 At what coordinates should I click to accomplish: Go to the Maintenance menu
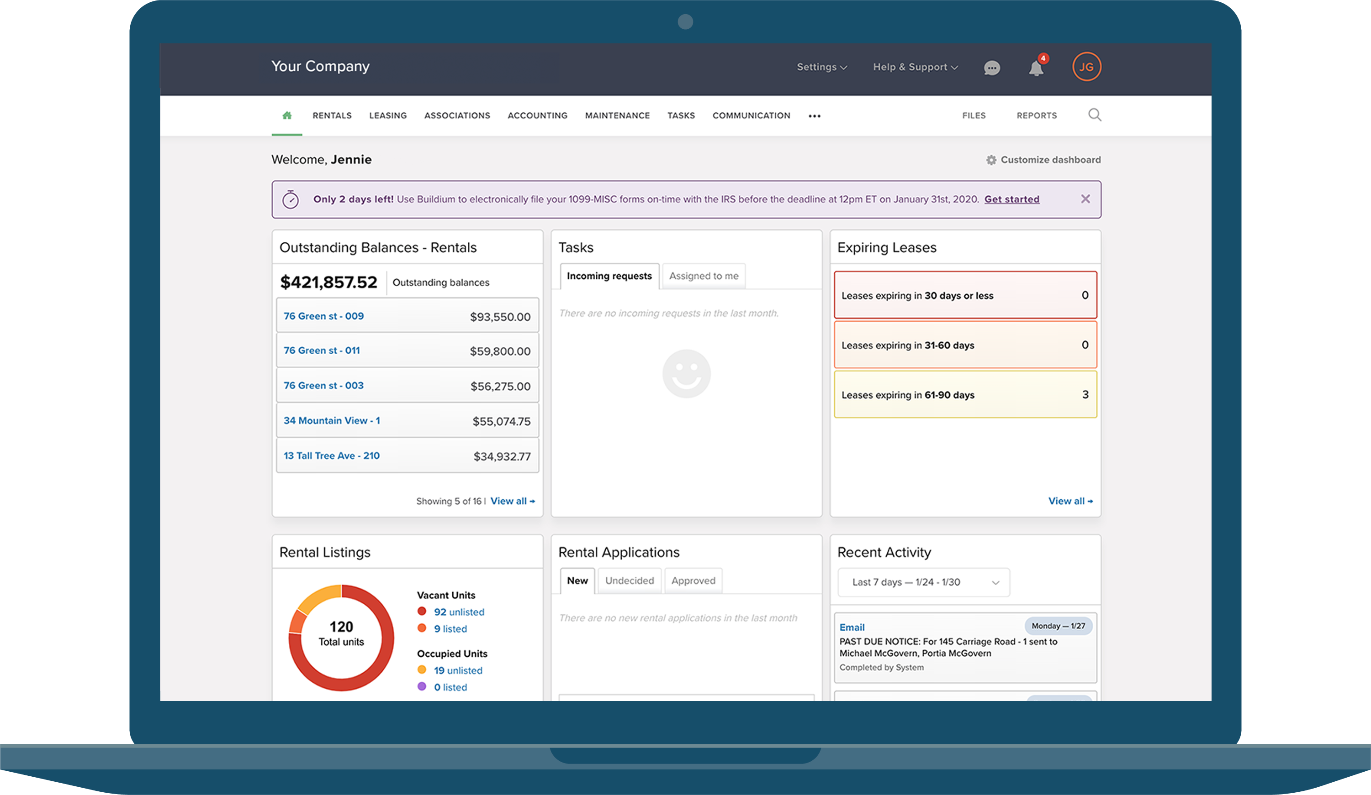coord(617,115)
